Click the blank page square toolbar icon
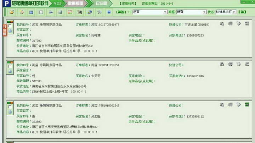 click(x=41, y=12)
